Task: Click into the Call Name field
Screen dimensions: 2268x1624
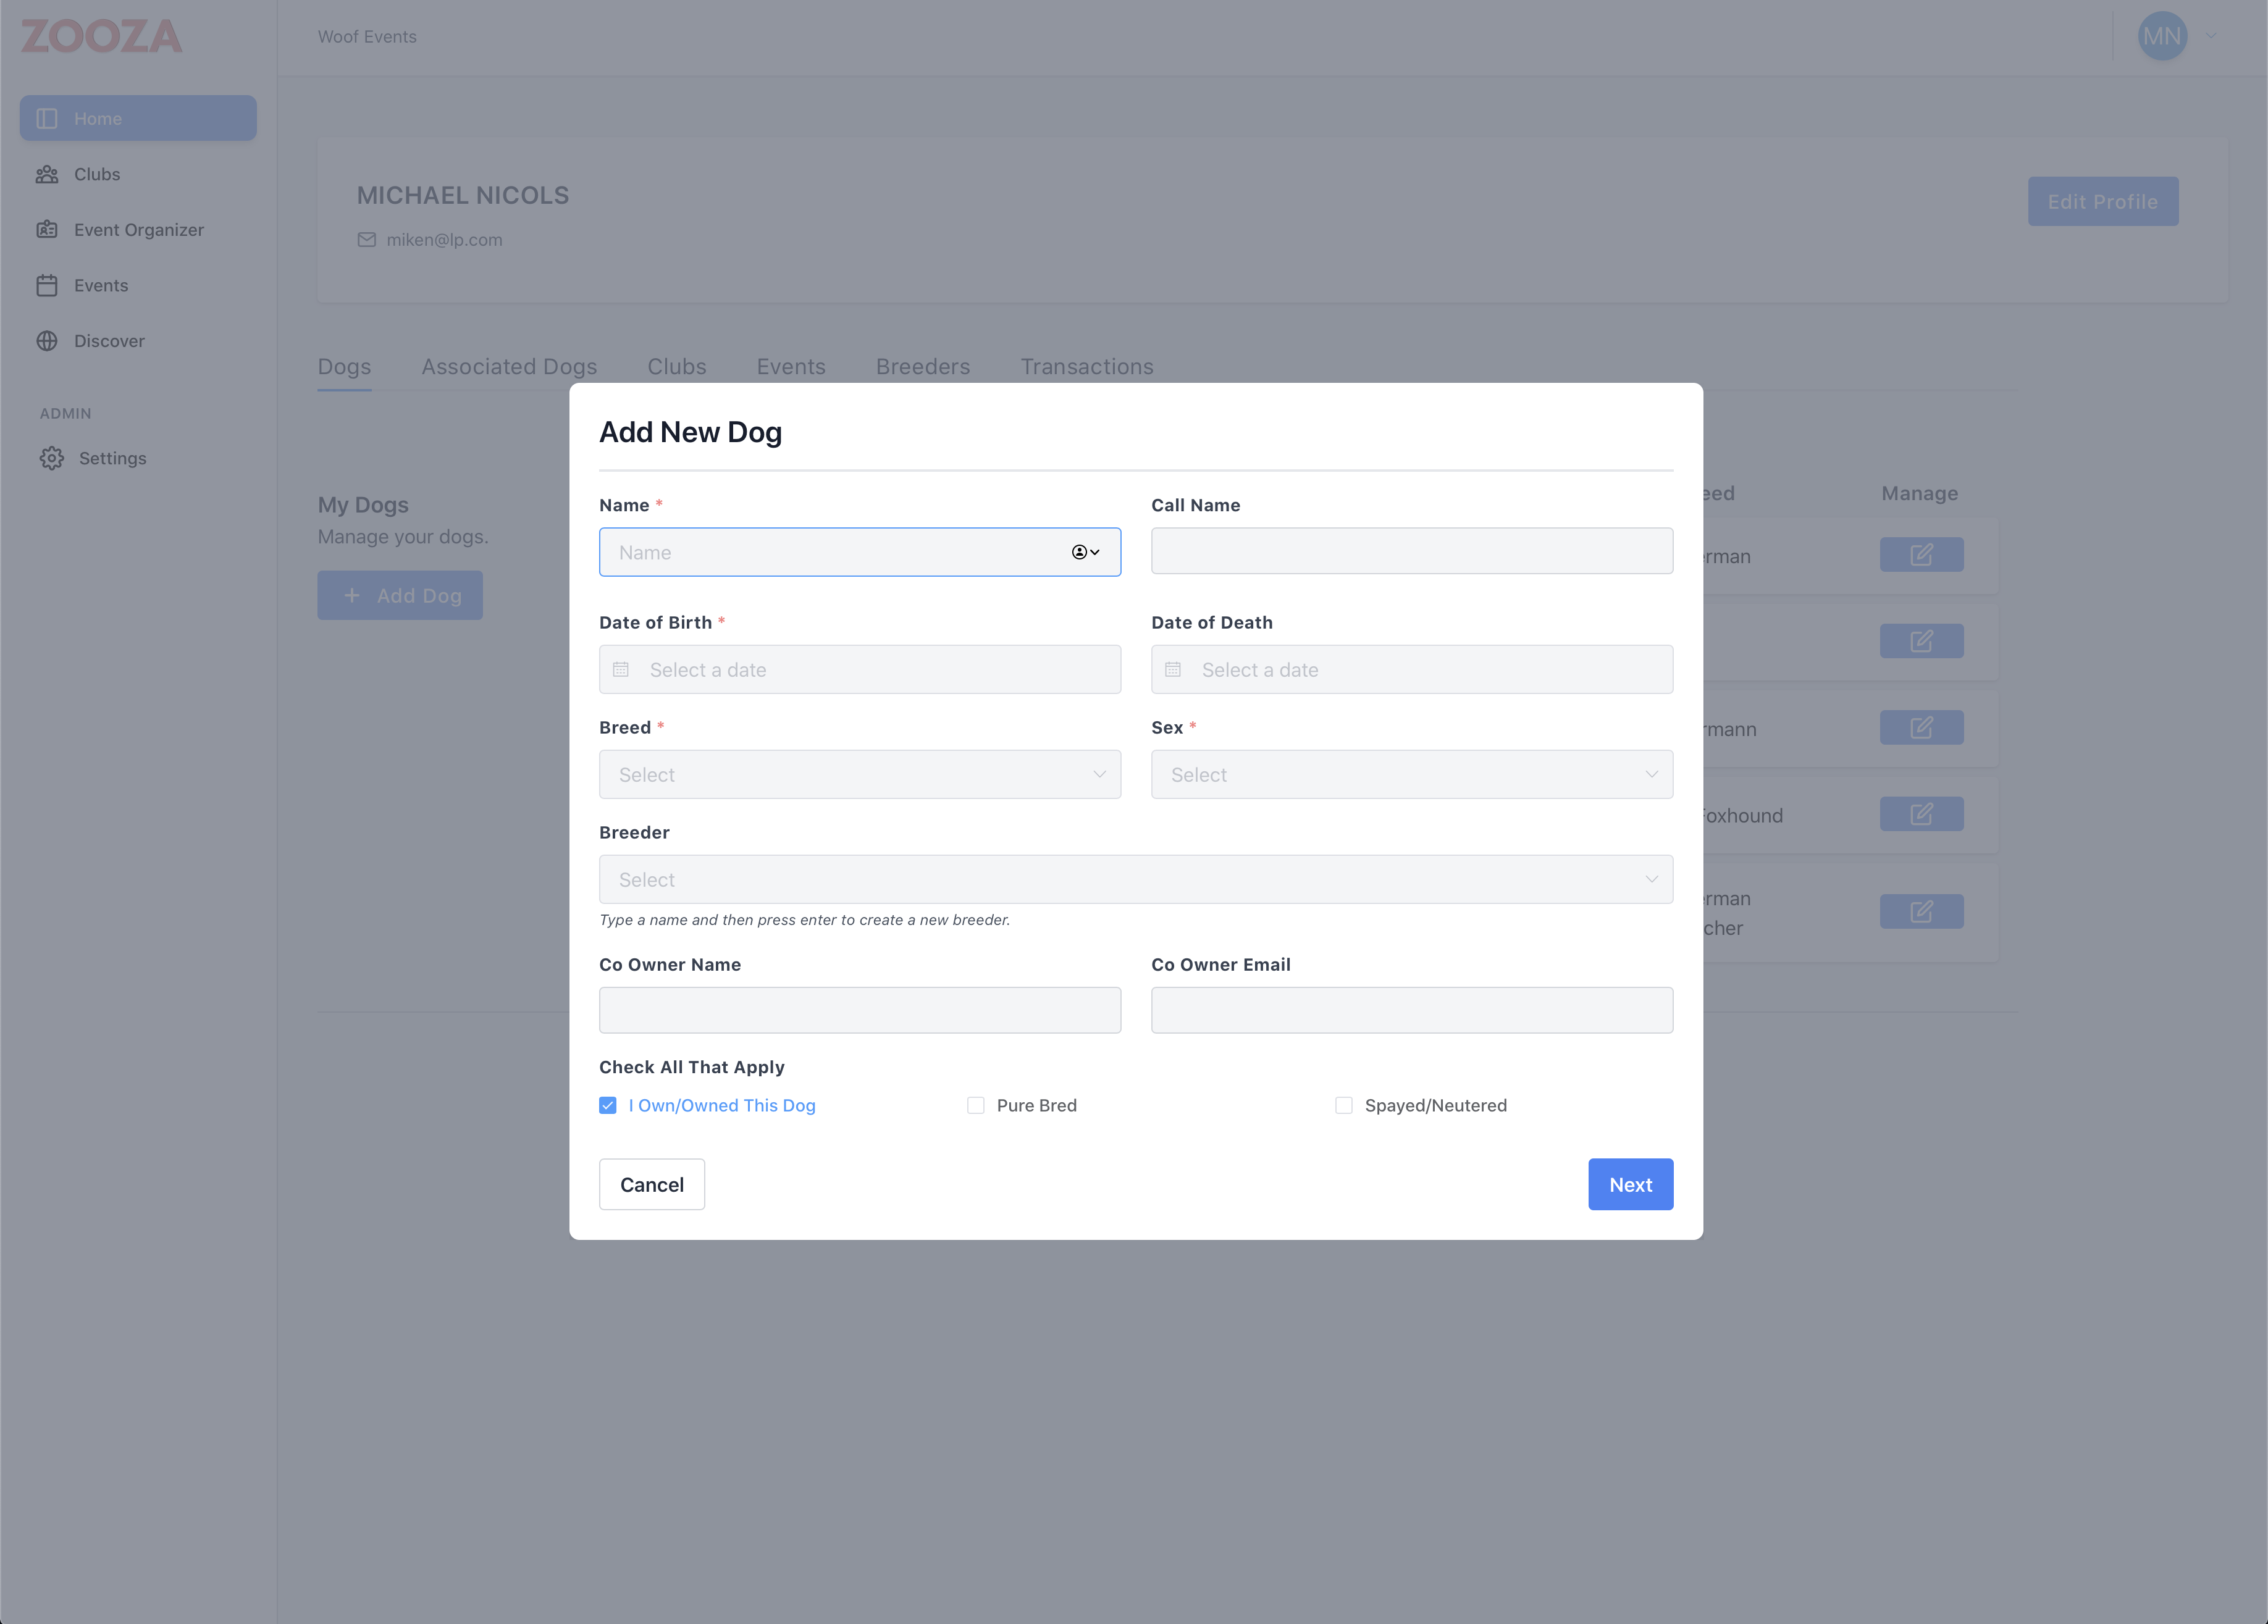Action: [1411, 551]
